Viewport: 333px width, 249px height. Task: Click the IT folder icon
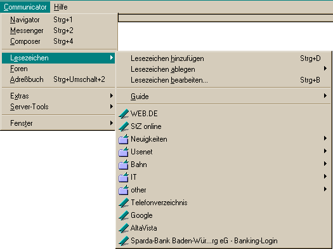[x=124, y=177]
